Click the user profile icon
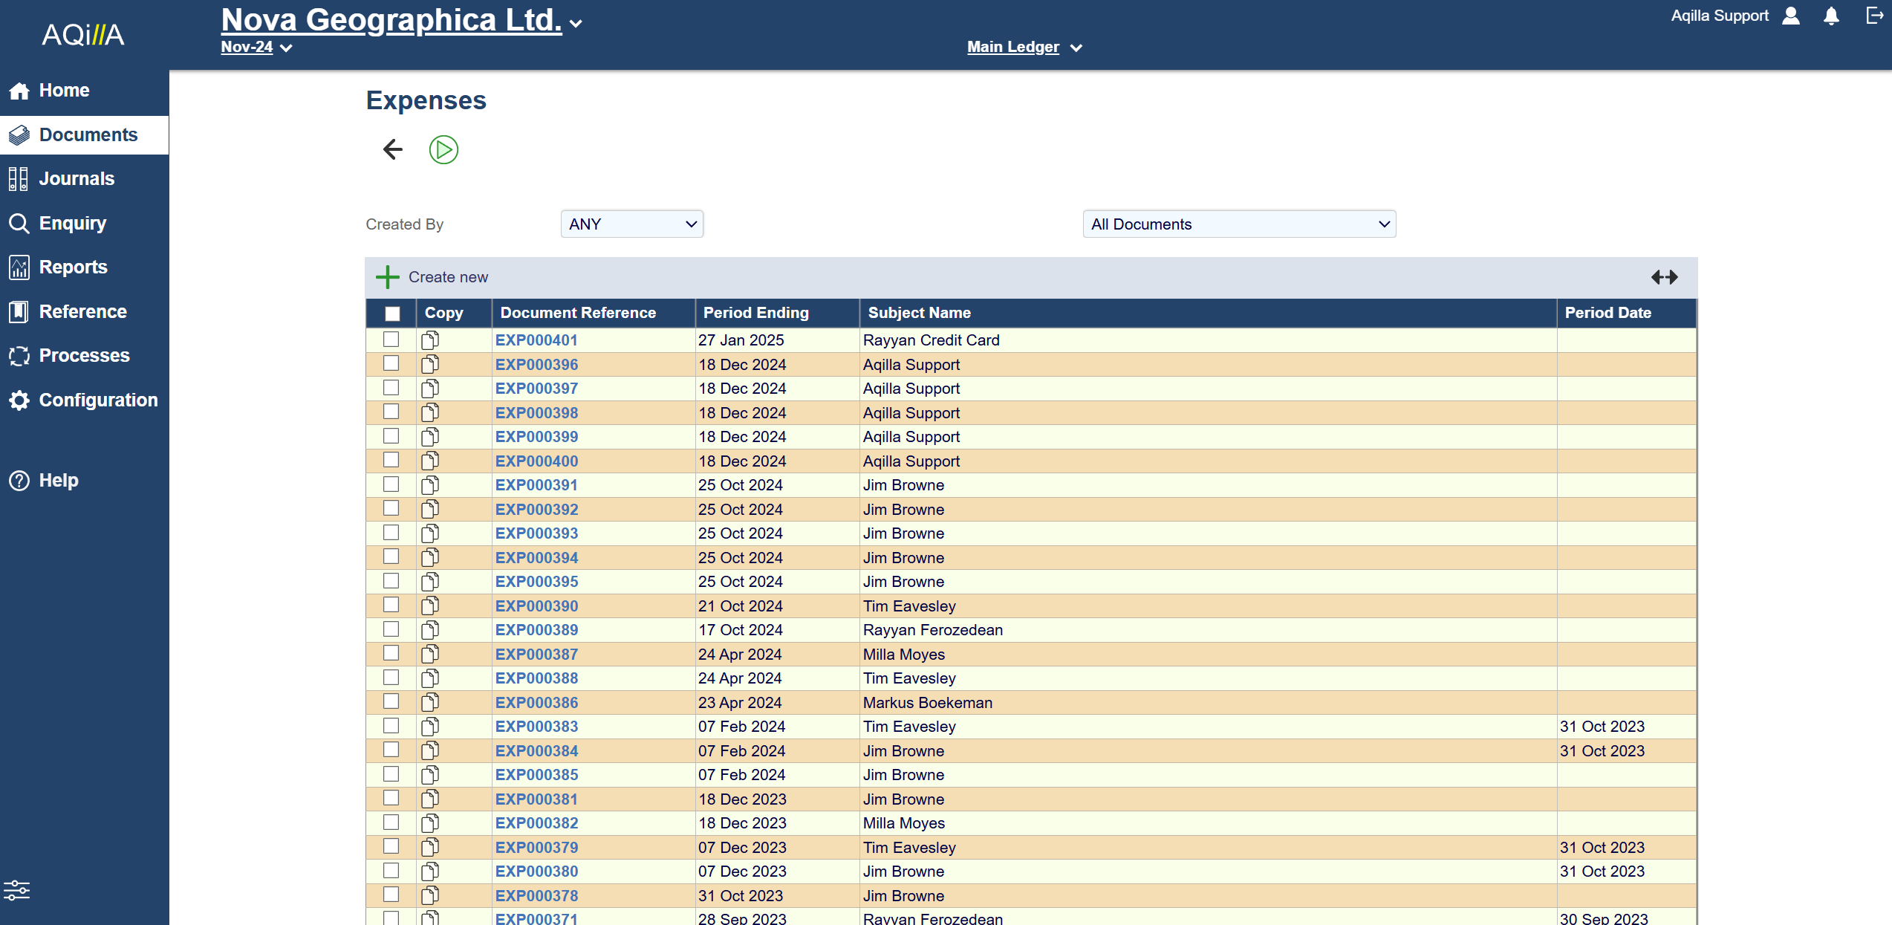 (1791, 16)
